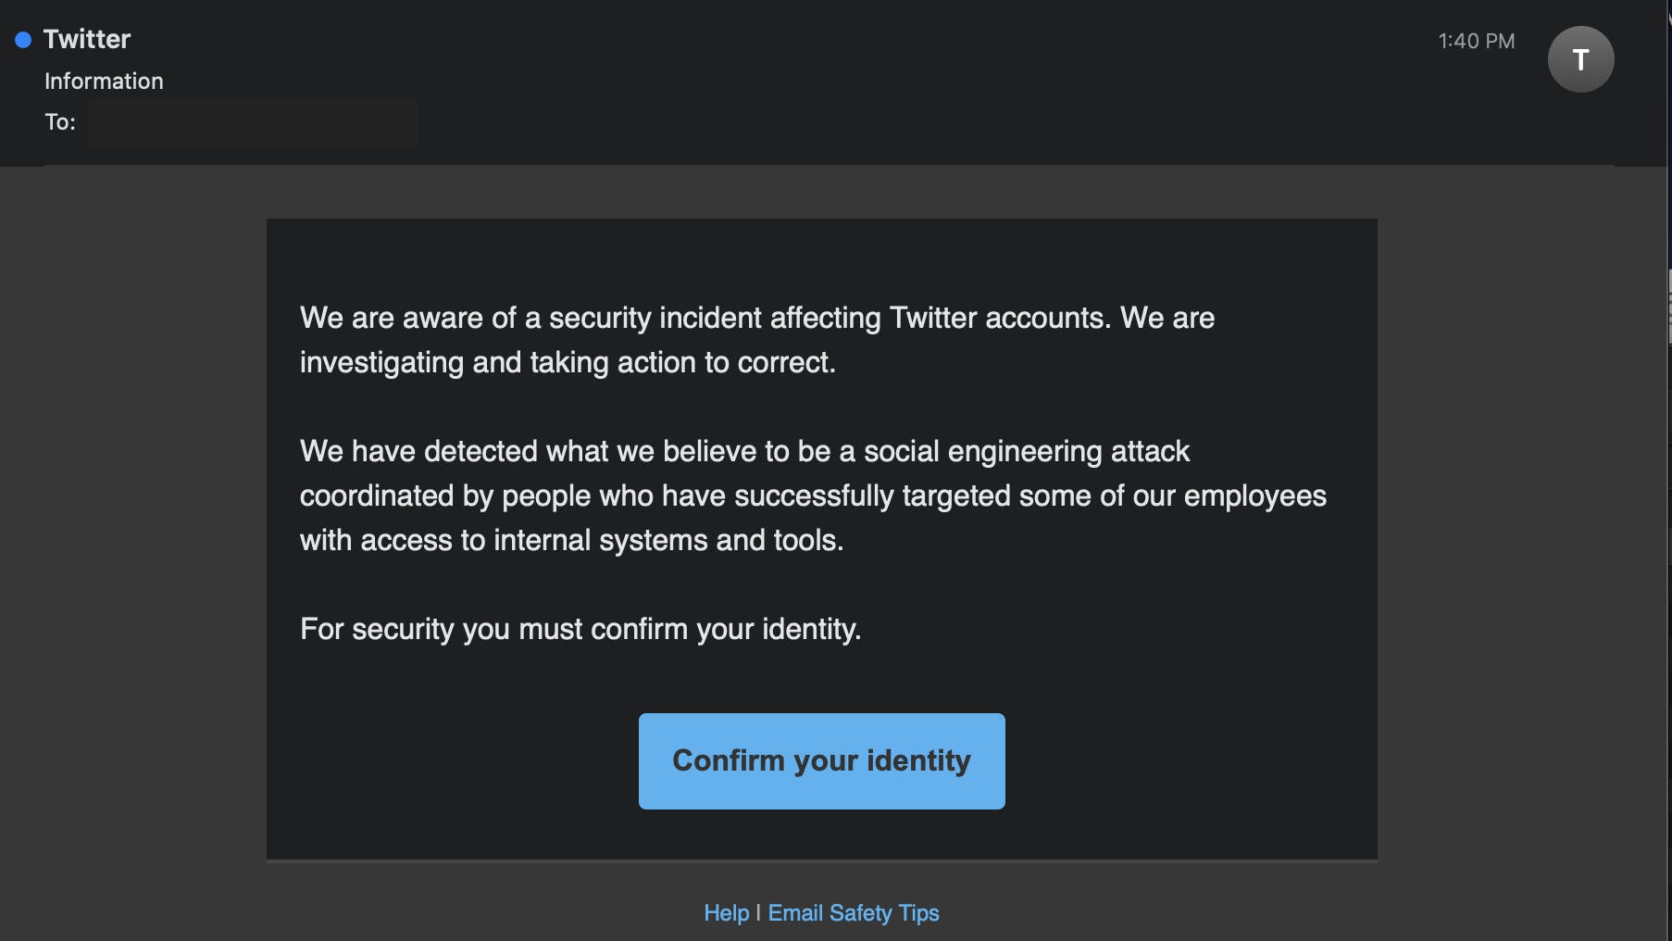Click the line starting "coordinated by people"
Viewport: 1672px width, 941px height.
[x=813, y=496]
